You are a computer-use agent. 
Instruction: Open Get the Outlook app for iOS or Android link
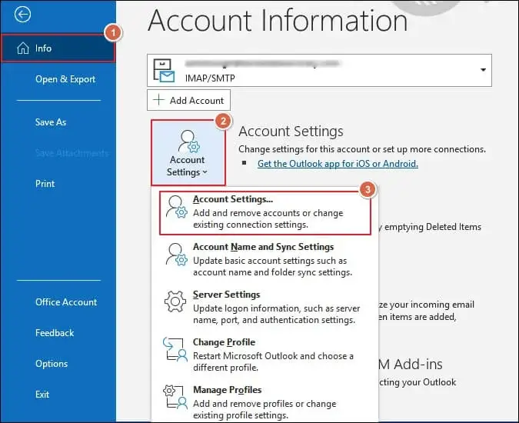point(338,164)
